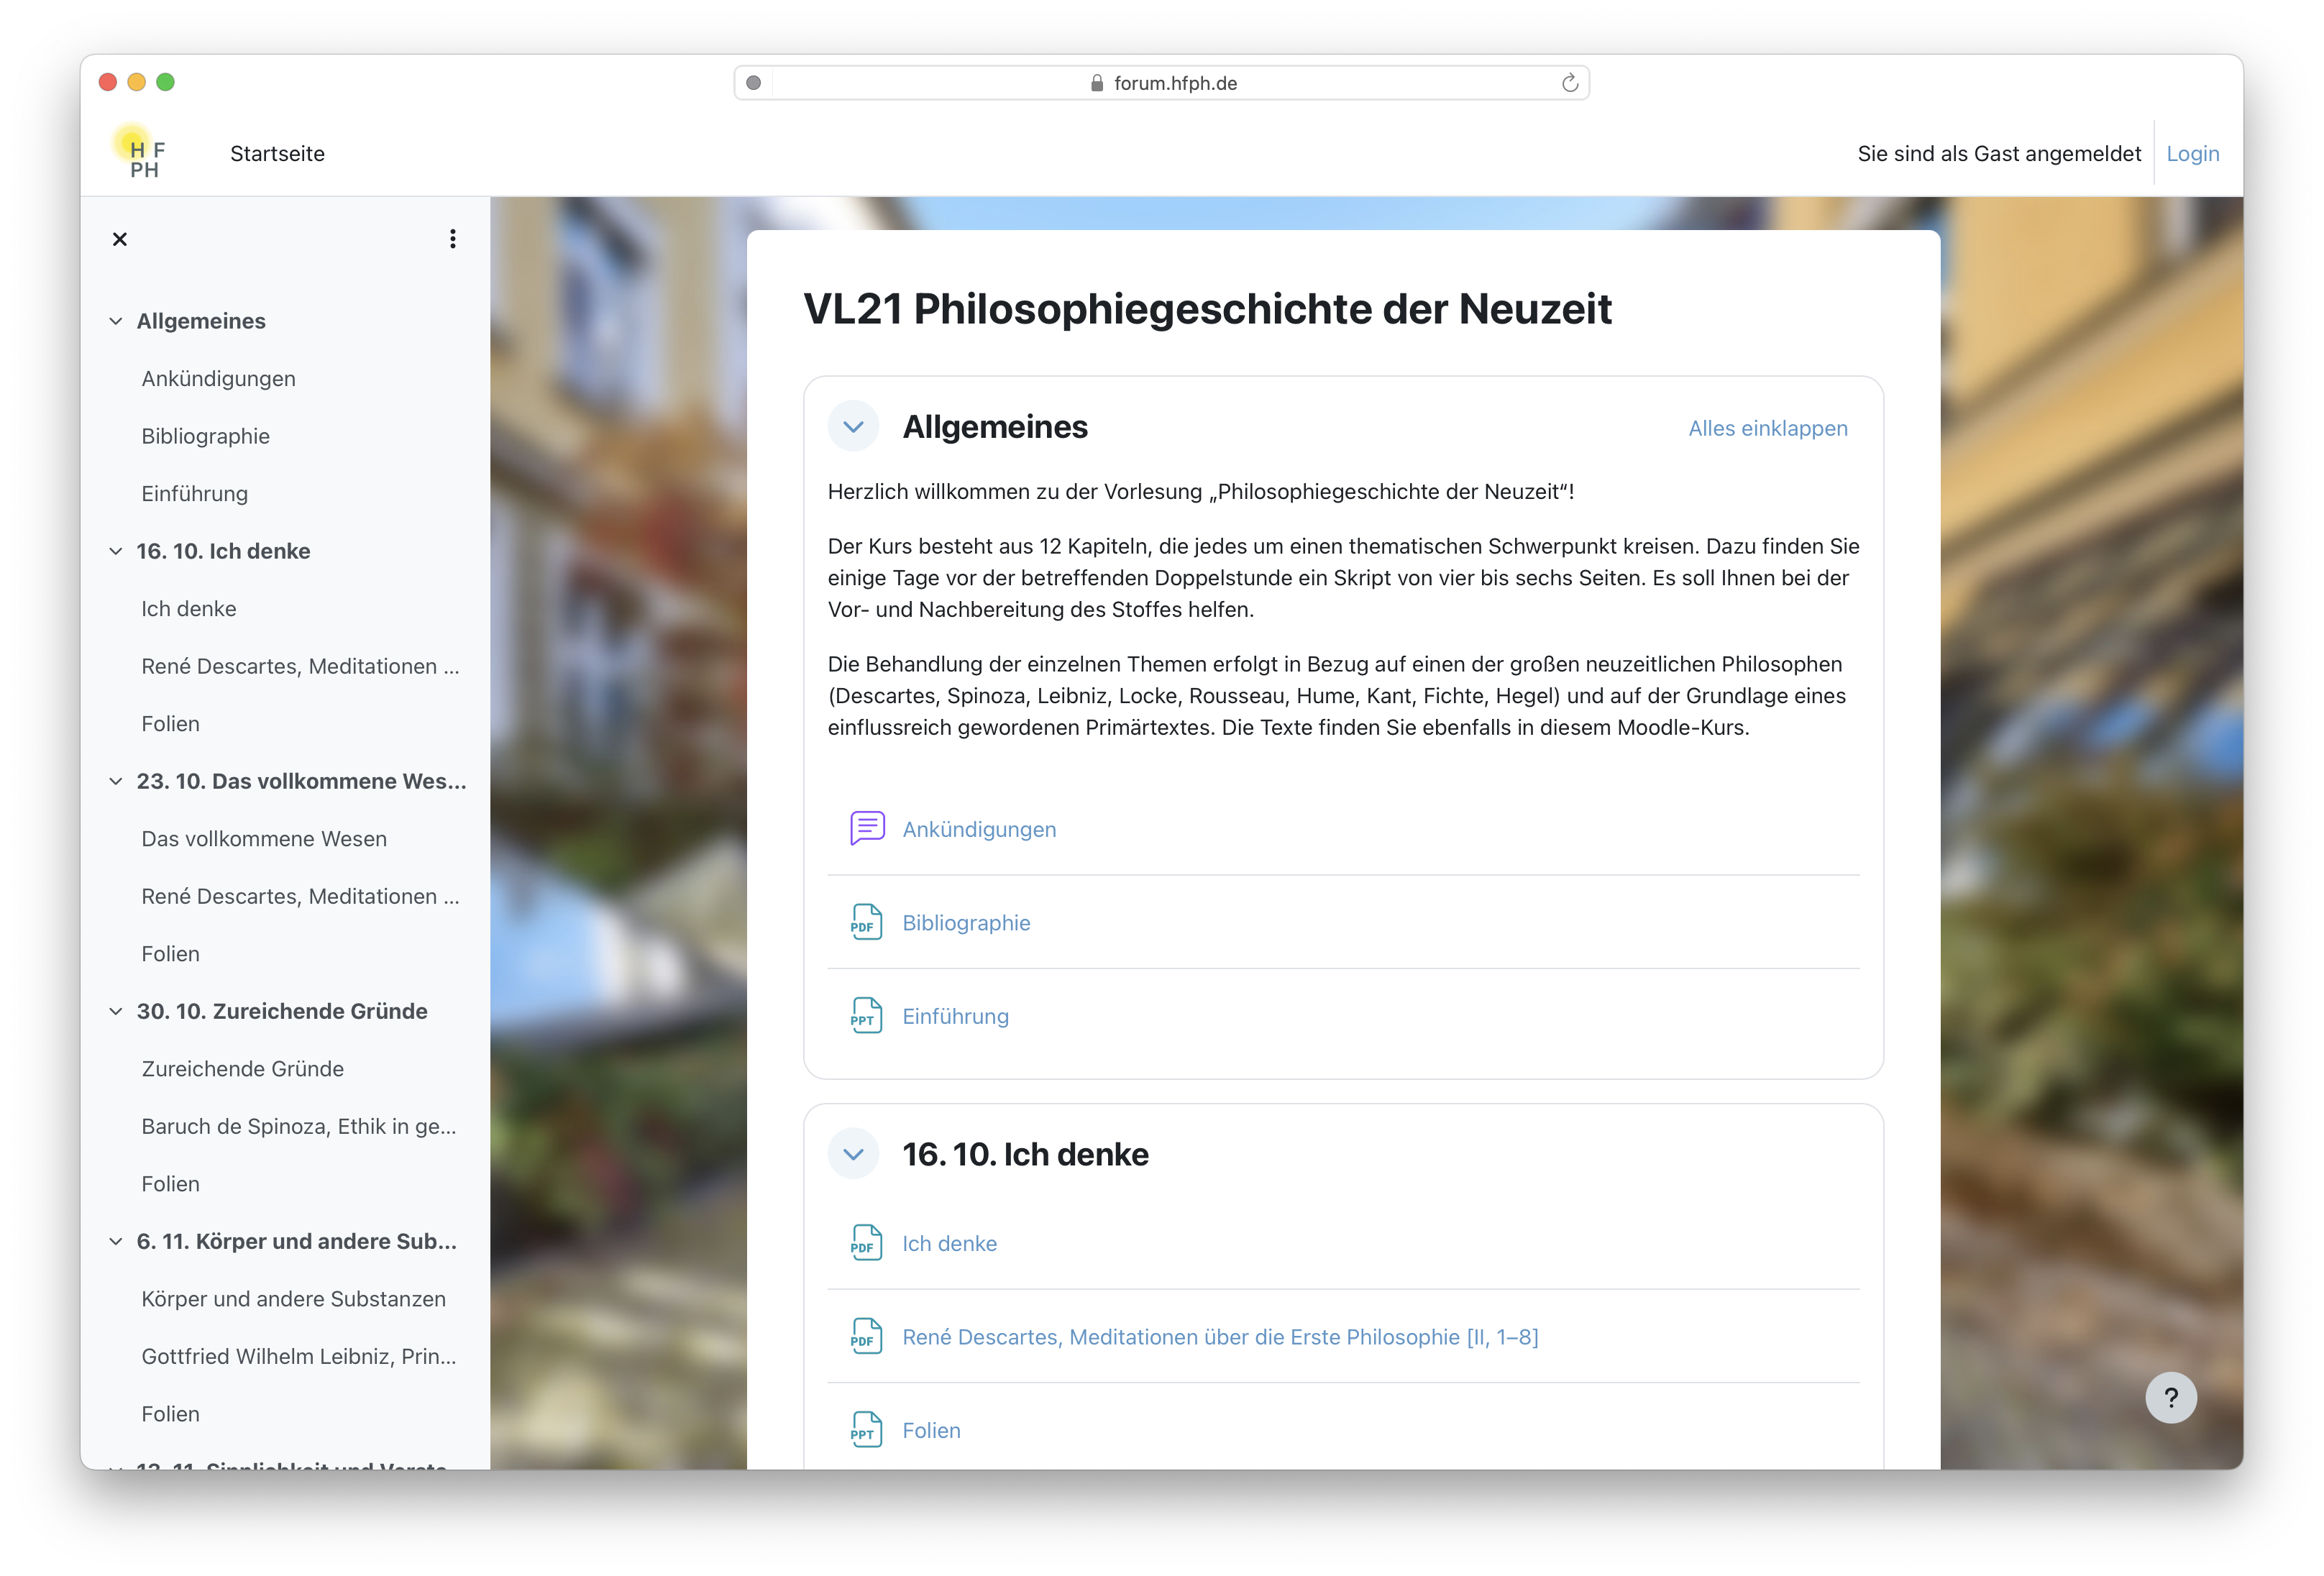
Task: Click the PDF icon beside Ich denke
Action: tap(866, 1243)
